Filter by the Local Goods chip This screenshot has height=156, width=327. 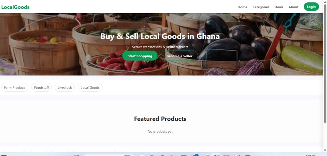(90, 87)
